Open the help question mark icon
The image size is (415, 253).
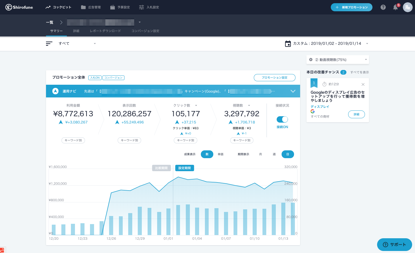click(383, 7)
